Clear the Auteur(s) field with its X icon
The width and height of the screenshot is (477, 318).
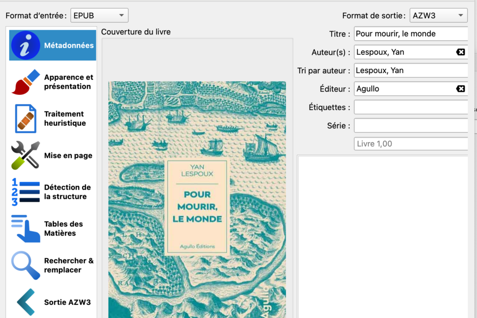tap(461, 52)
